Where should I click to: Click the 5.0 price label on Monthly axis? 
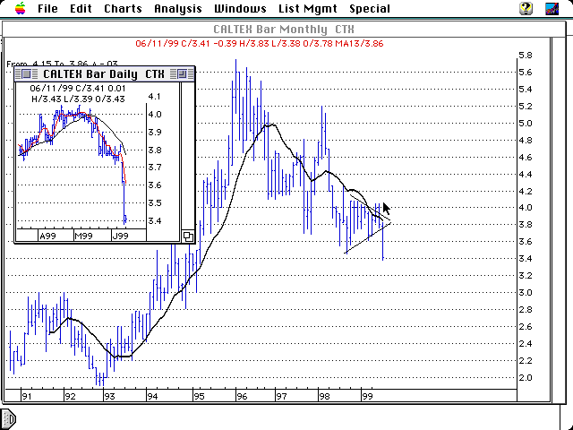(526, 124)
